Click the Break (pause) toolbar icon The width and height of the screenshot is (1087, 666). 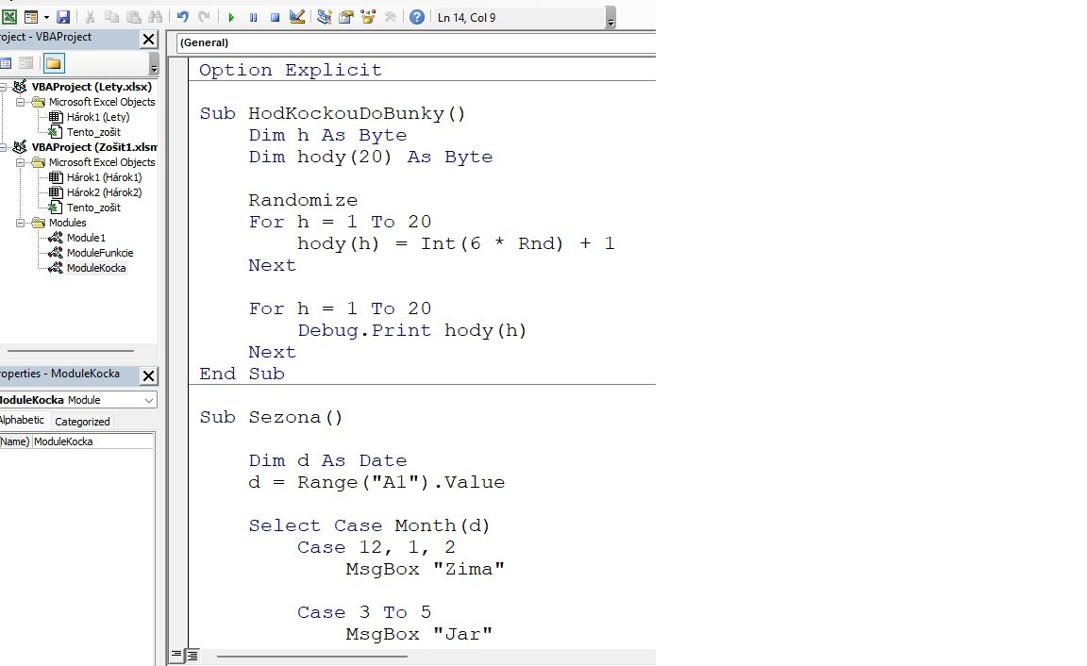[254, 17]
